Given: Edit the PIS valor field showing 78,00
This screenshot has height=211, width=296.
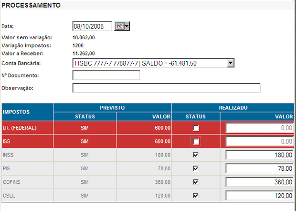Looking at the screenshot, I should coord(259,168).
